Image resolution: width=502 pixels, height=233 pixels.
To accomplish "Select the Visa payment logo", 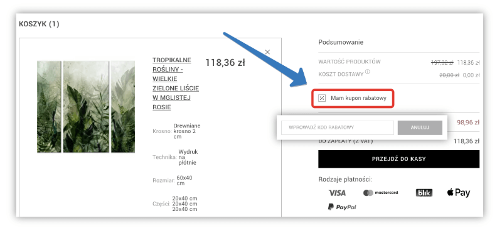I will coord(337,193).
